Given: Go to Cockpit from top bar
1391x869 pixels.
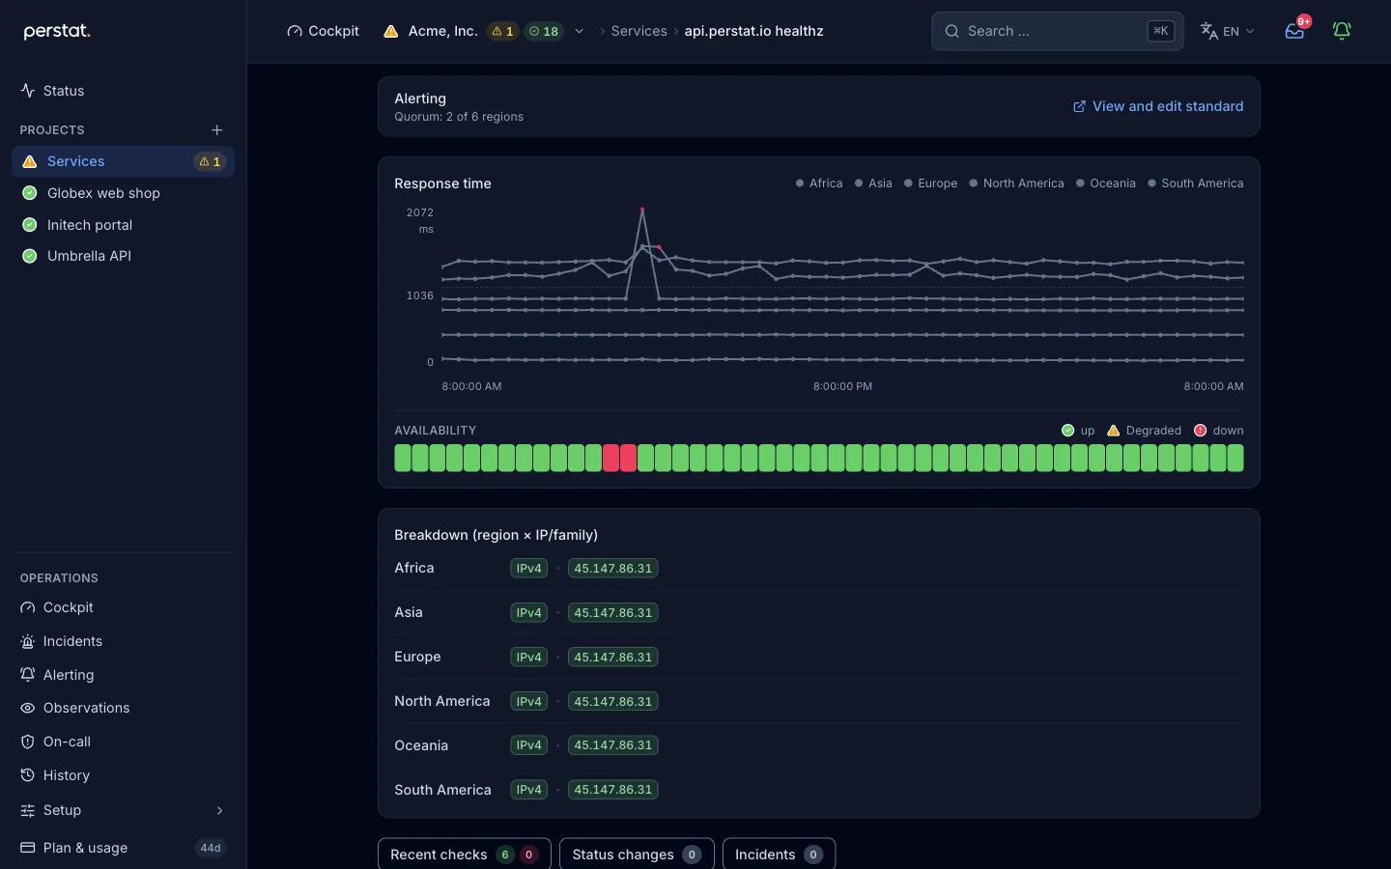Looking at the screenshot, I should pos(323,31).
